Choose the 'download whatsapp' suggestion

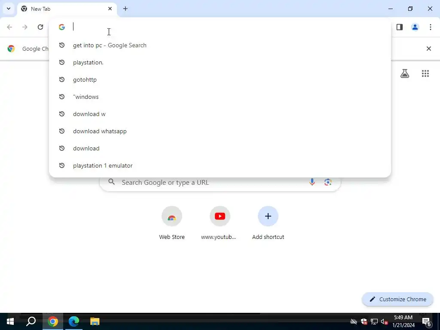pyautogui.click(x=220, y=131)
